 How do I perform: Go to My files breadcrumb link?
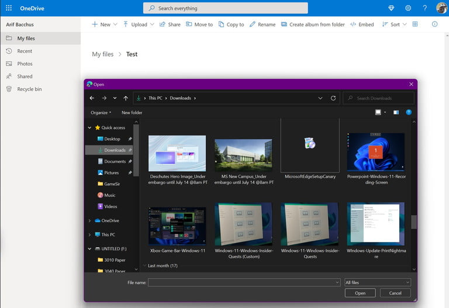click(102, 54)
